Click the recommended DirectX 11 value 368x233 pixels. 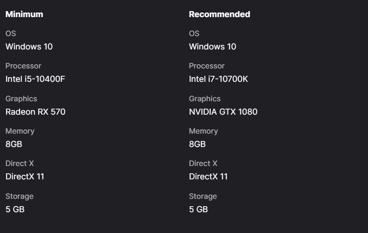pyautogui.click(x=208, y=177)
